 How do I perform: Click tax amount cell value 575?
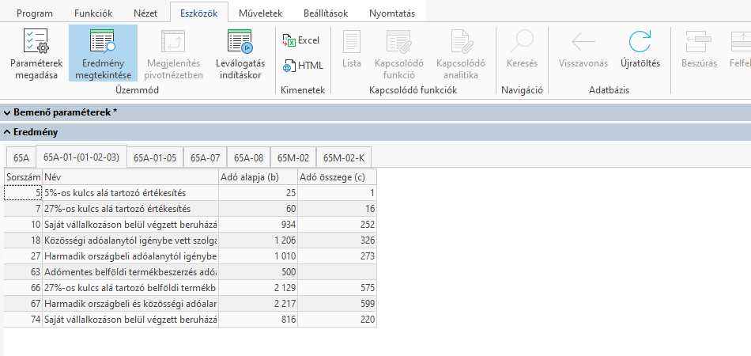pos(338,288)
